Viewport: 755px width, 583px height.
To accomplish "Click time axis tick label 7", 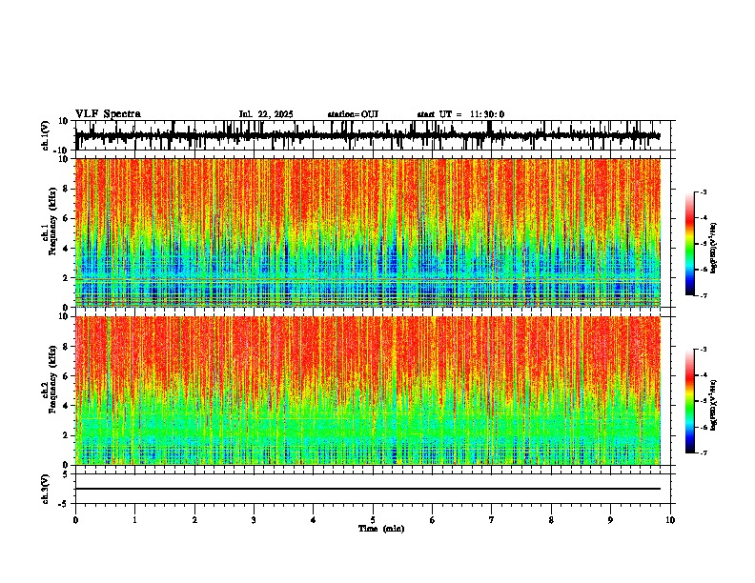I will (x=492, y=520).
